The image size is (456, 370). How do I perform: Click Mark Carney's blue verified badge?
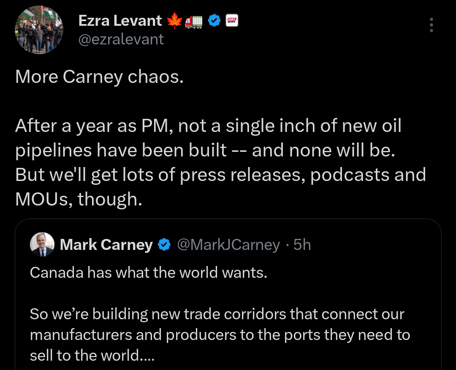pos(164,244)
